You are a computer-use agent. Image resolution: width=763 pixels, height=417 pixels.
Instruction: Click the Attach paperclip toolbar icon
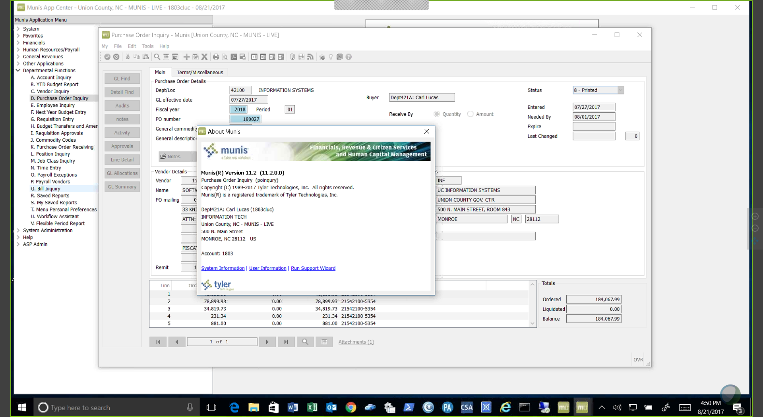click(292, 57)
